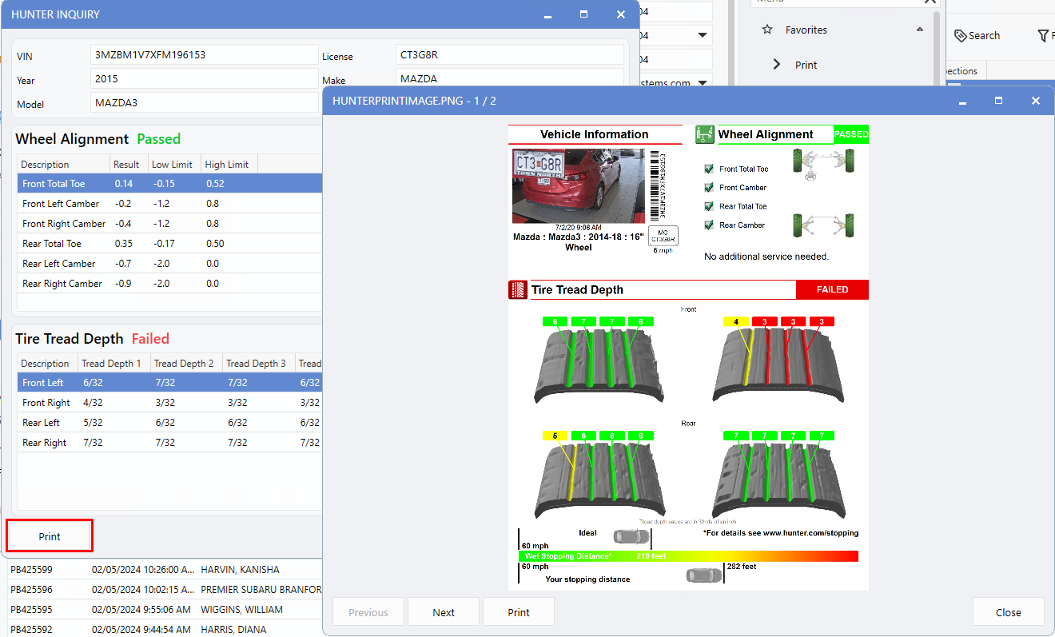Open Search with the tag icon
1055x637 pixels.
click(x=977, y=35)
